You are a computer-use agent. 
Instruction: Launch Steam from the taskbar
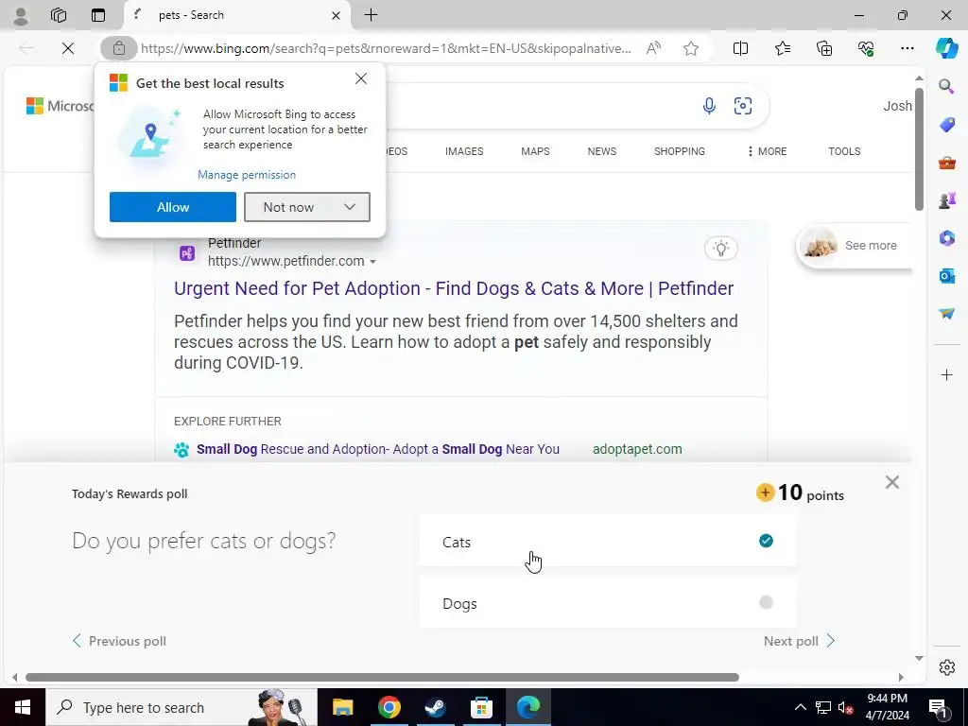tap(435, 707)
